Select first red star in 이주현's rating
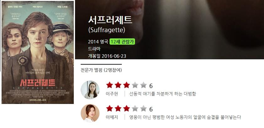264x128 pixels. click(110, 85)
